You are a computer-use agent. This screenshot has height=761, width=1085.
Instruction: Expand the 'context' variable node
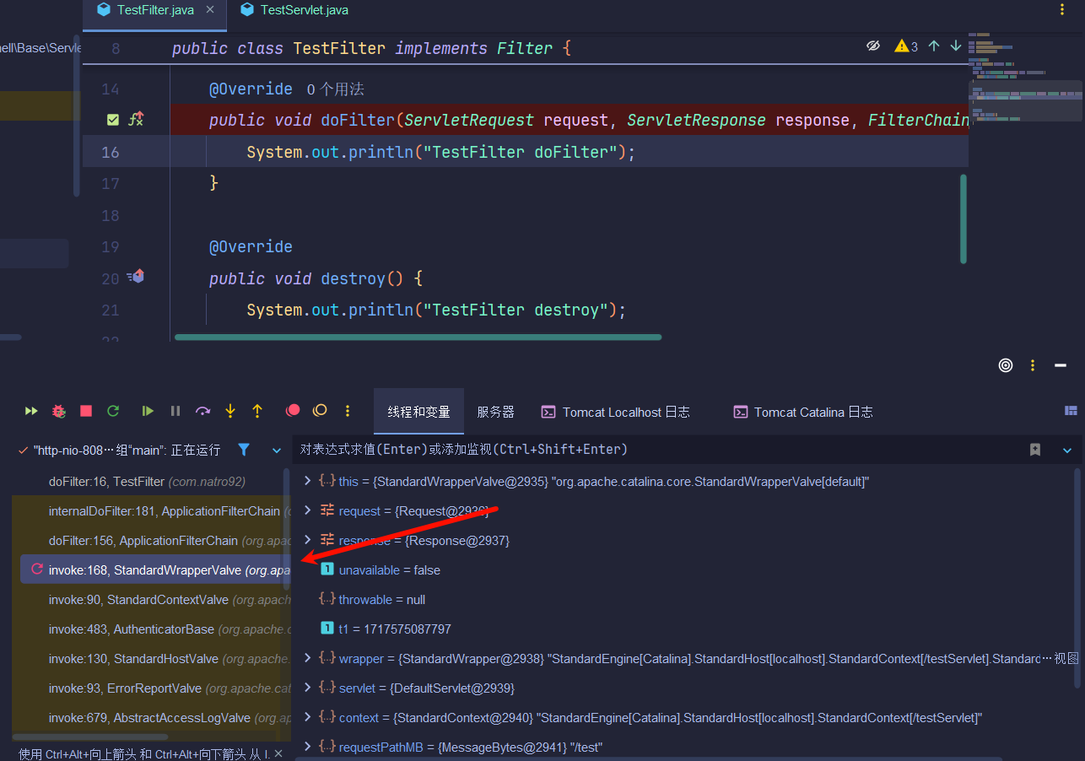(307, 717)
